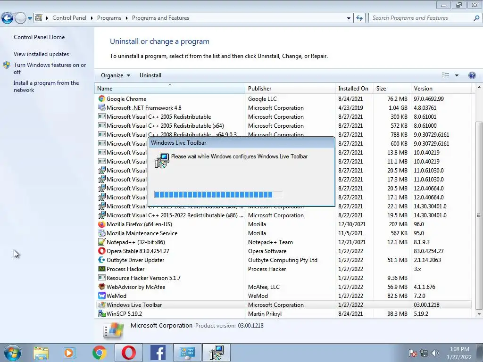Open Turn Windows features on or off
Viewport: 483px width, 362px height.
(50, 68)
